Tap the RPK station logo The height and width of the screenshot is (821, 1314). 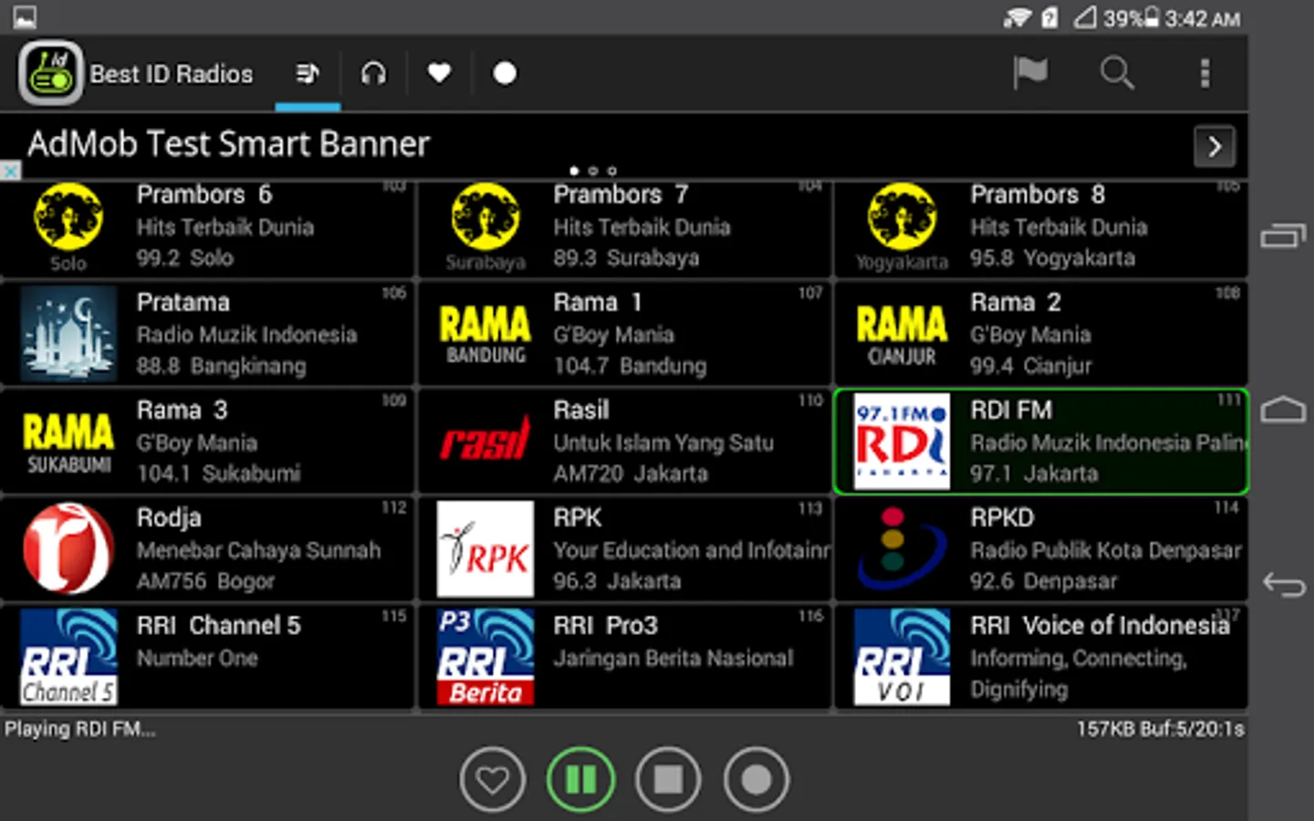point(485,549)
